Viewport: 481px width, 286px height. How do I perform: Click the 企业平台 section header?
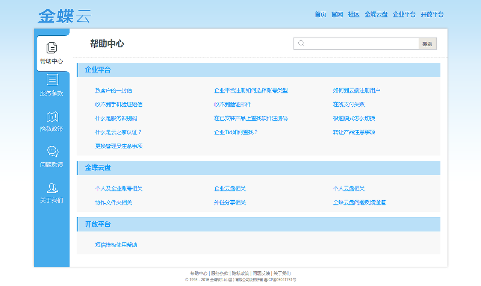pyautogui.click(x=259, y=70)
